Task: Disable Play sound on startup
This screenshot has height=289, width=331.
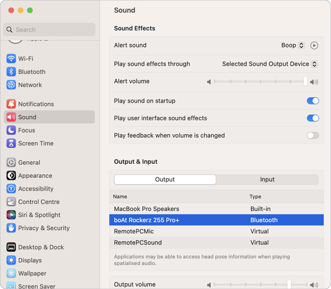Action: pyautogui.click(x=313, y=101)
